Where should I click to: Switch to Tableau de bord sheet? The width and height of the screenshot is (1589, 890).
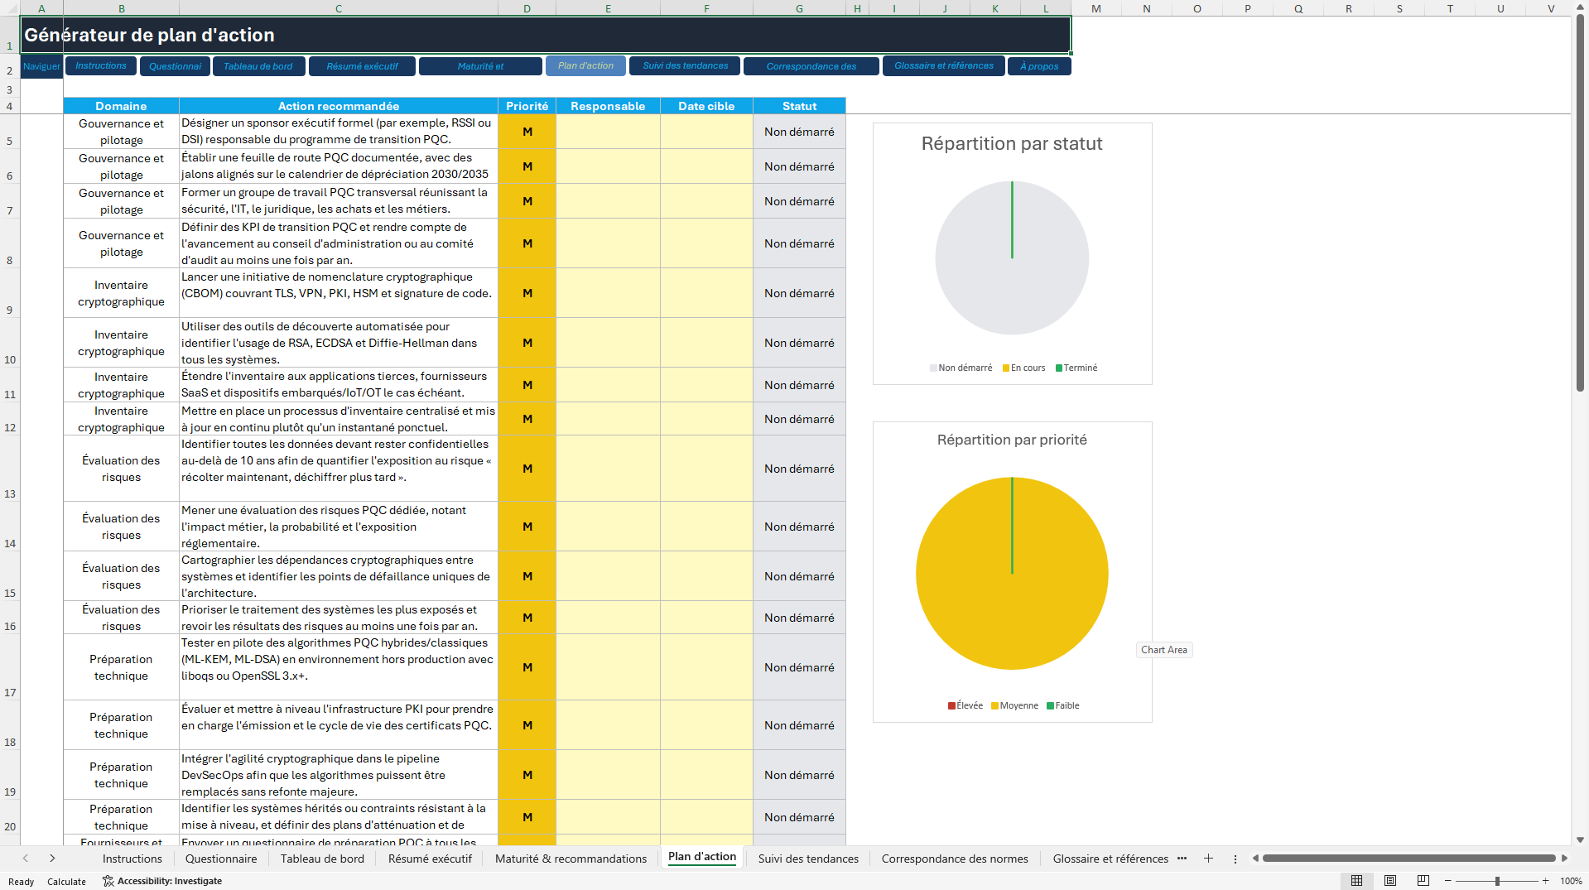click(322, 859)
